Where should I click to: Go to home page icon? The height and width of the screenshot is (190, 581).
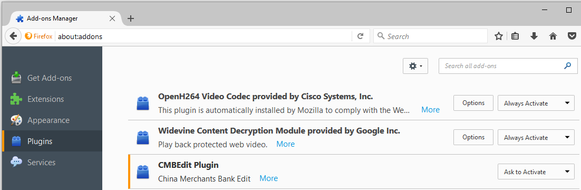[x=553, y=36]
